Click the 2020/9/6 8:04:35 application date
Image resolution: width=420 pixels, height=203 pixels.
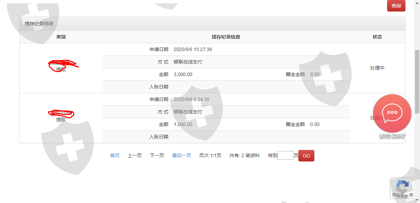(x=191, y=99)
